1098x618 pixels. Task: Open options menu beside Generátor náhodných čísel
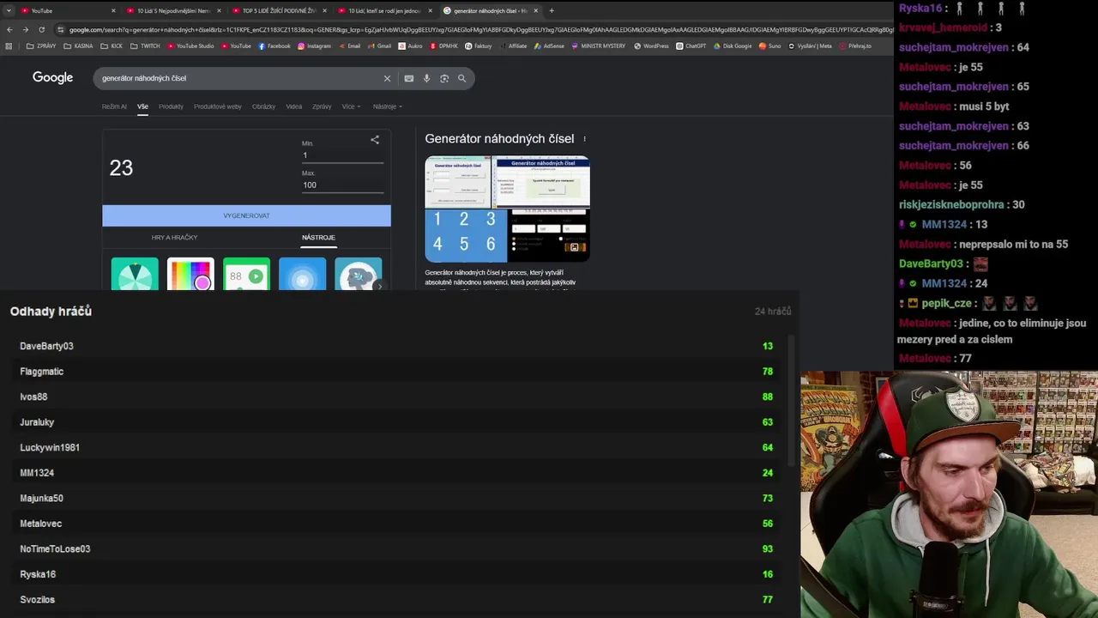coord(584,139)
